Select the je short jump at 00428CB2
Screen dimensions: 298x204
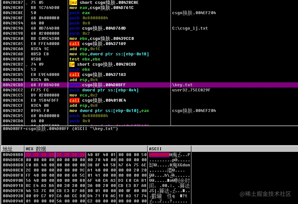(103, 64)
